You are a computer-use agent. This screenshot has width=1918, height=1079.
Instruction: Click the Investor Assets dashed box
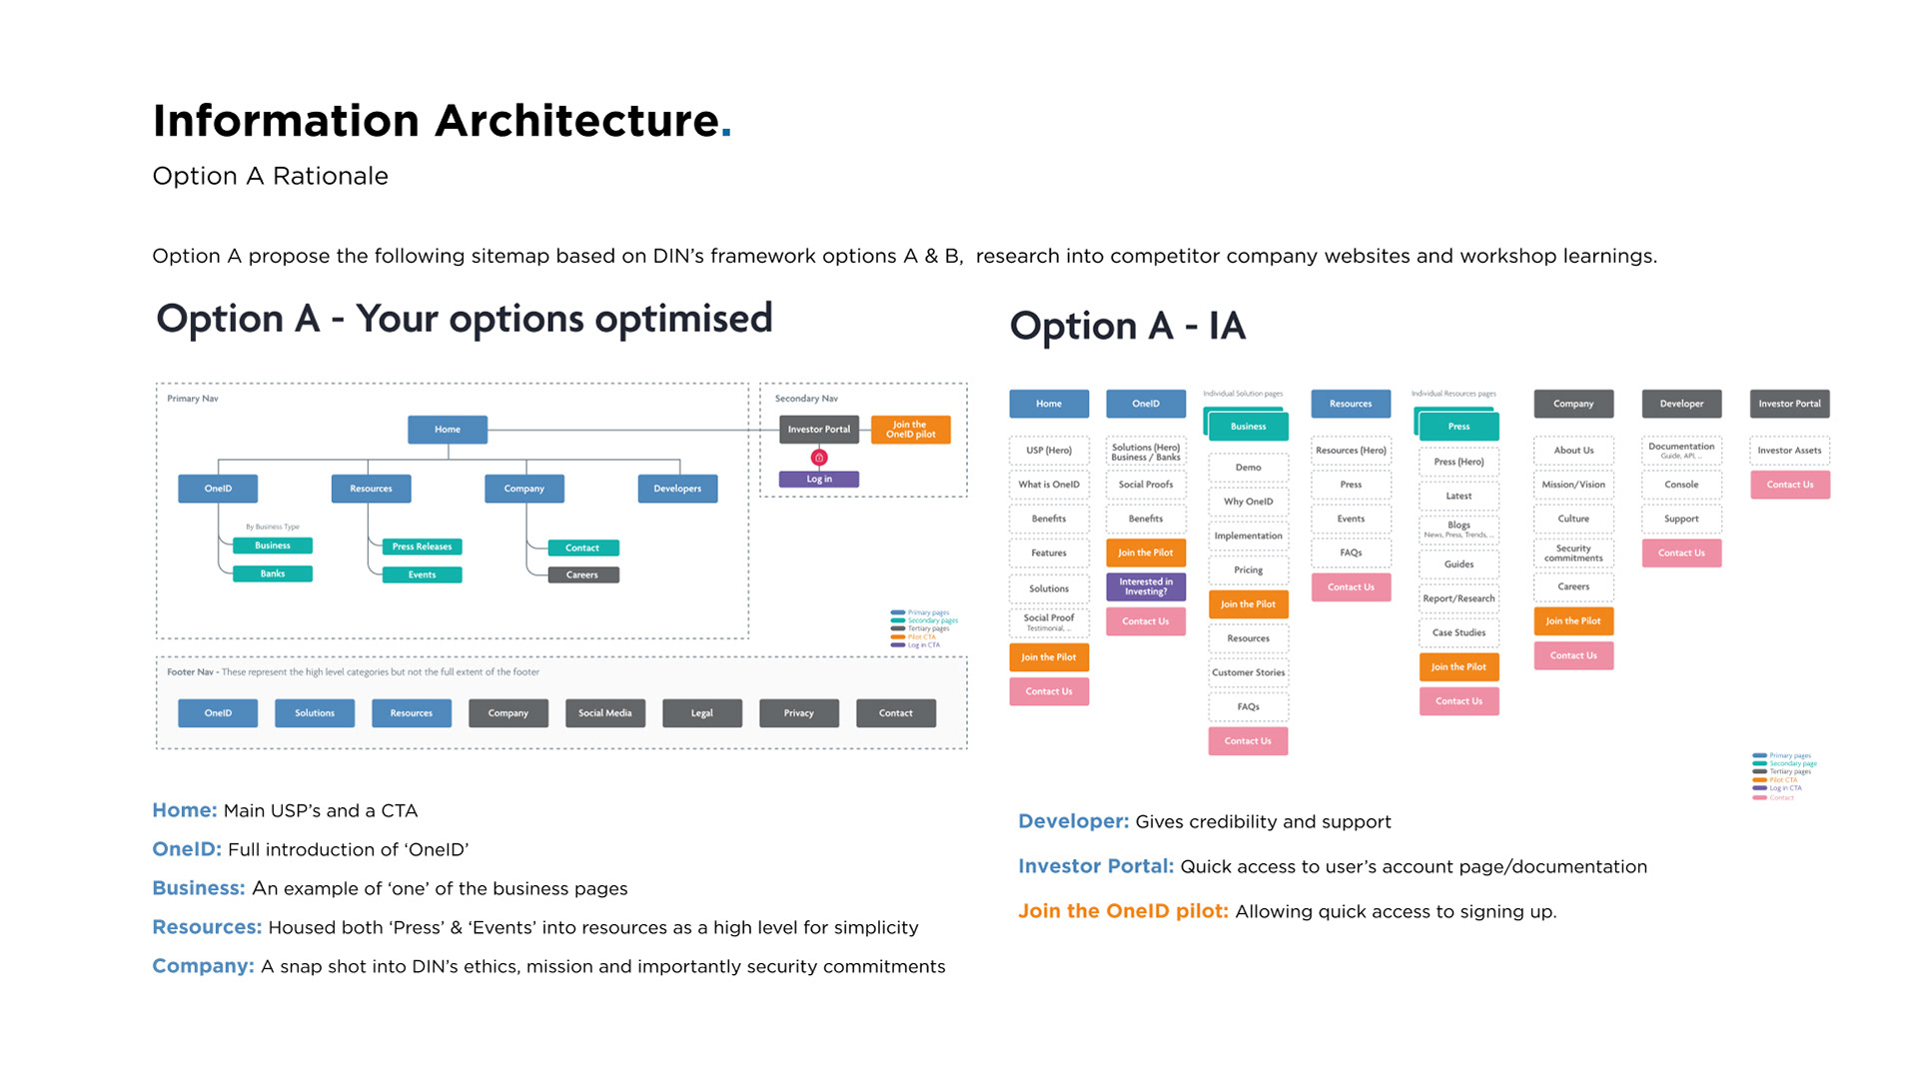click(1789, 451)
